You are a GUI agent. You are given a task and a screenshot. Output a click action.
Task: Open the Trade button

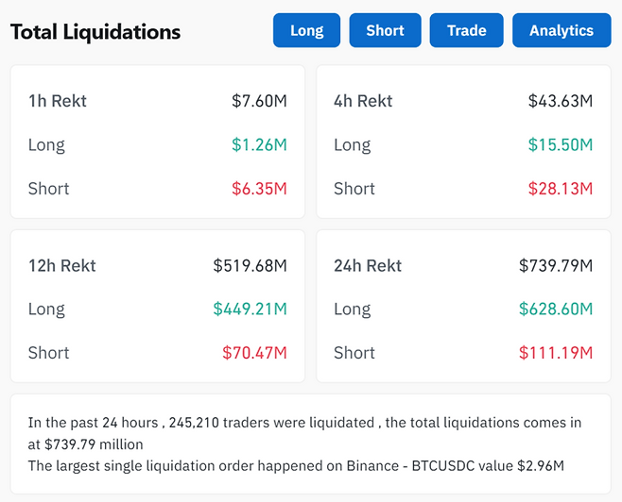click(x=466, y=30)
